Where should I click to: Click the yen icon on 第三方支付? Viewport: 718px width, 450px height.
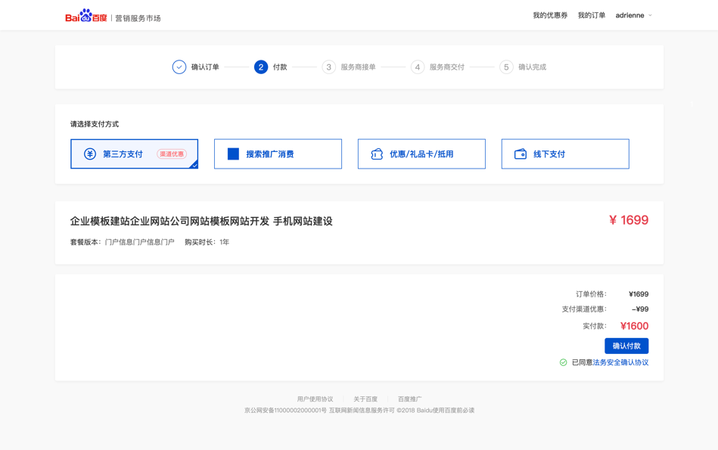[x=90, y=154]
